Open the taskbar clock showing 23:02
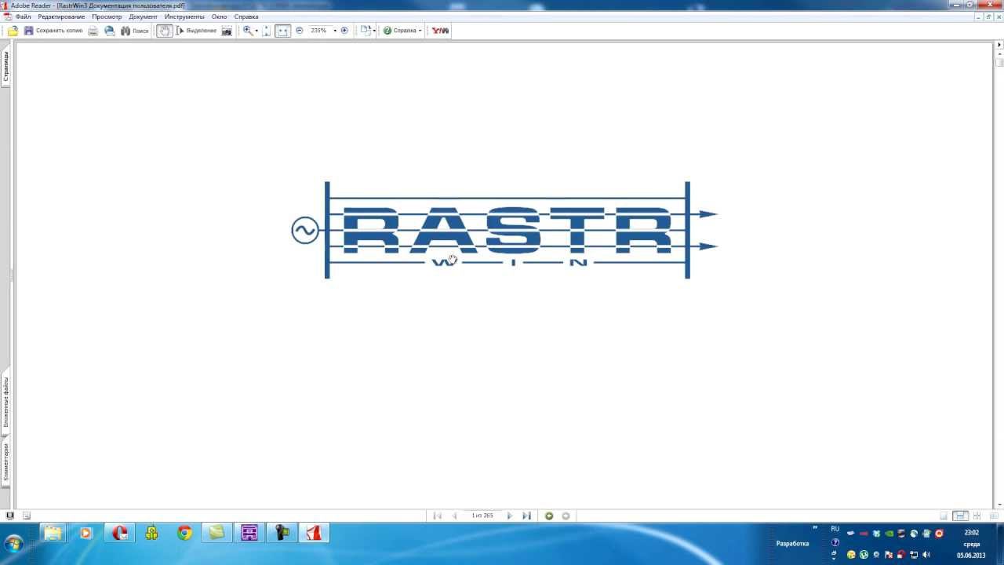Viewport: 1004px width, 565px height. [x=971, y=543]
